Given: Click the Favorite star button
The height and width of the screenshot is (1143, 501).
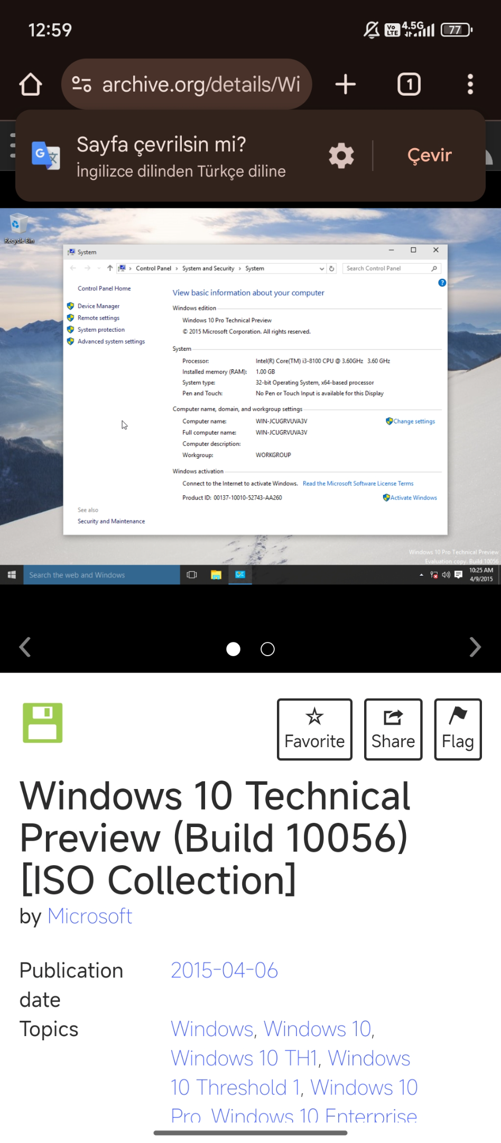Looking at the screenshot, I should coord(314,729).
